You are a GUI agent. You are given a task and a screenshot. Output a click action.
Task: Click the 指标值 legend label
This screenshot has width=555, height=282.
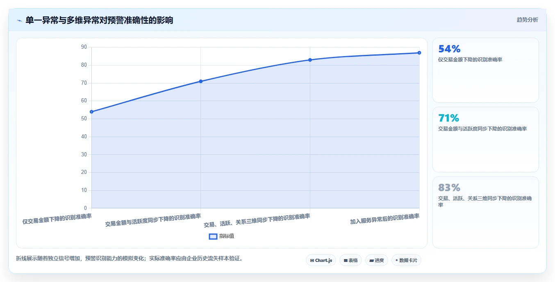(227, 236)
